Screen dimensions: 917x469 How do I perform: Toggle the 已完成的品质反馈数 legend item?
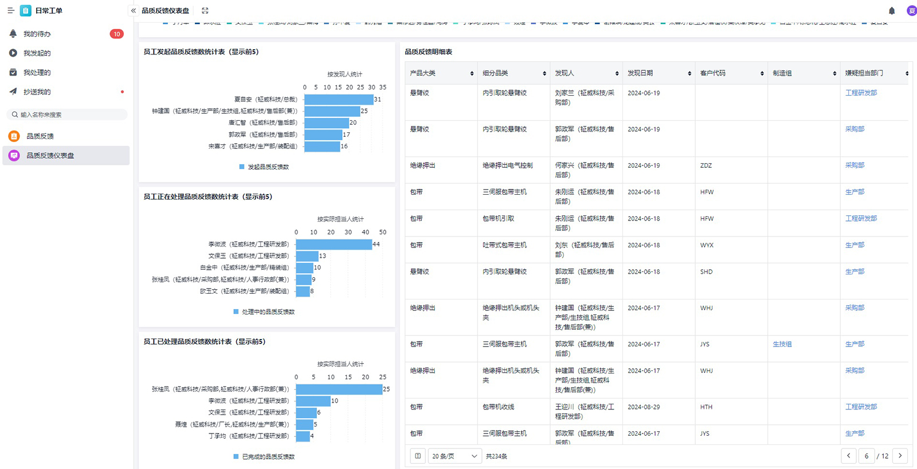[264, 456]
